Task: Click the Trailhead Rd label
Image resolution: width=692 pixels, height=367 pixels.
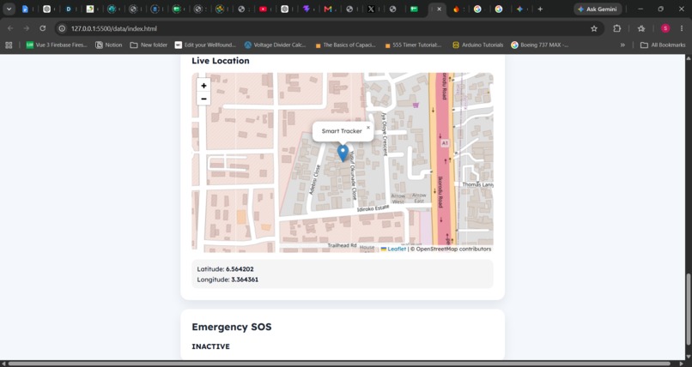Action: 342,245
